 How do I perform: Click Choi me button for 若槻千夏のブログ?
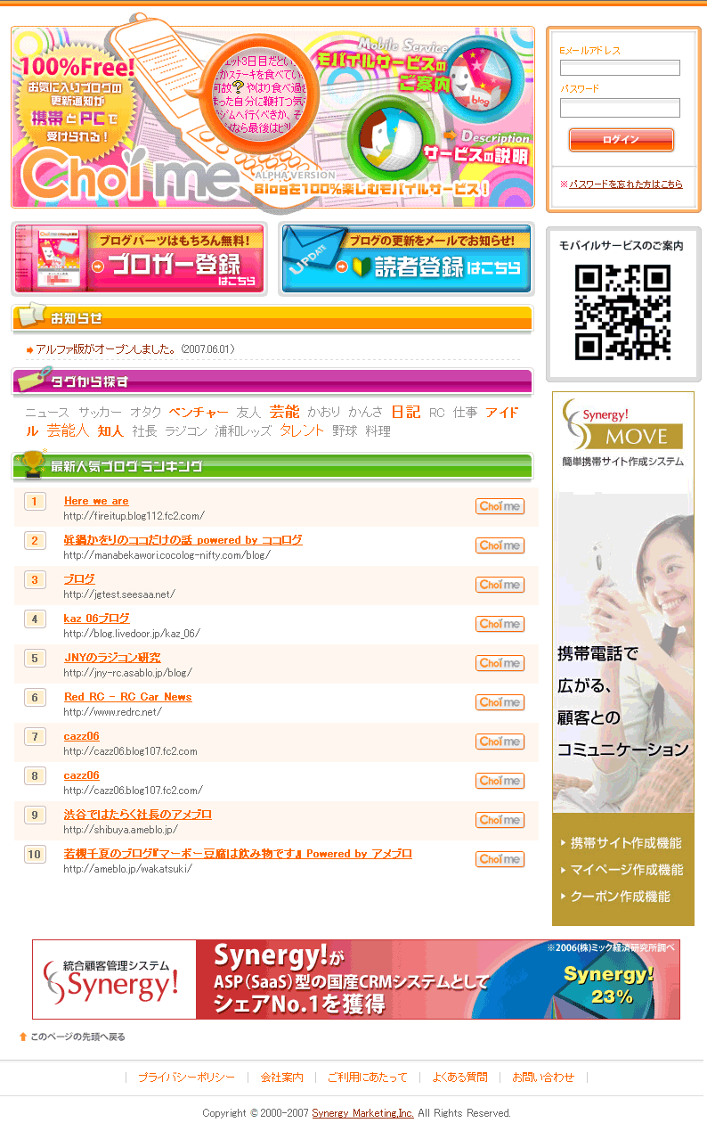[x=500, y=859]
